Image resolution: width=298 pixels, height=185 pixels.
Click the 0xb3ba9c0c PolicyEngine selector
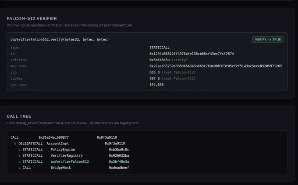pyautogui.click(x=119, y=149)
